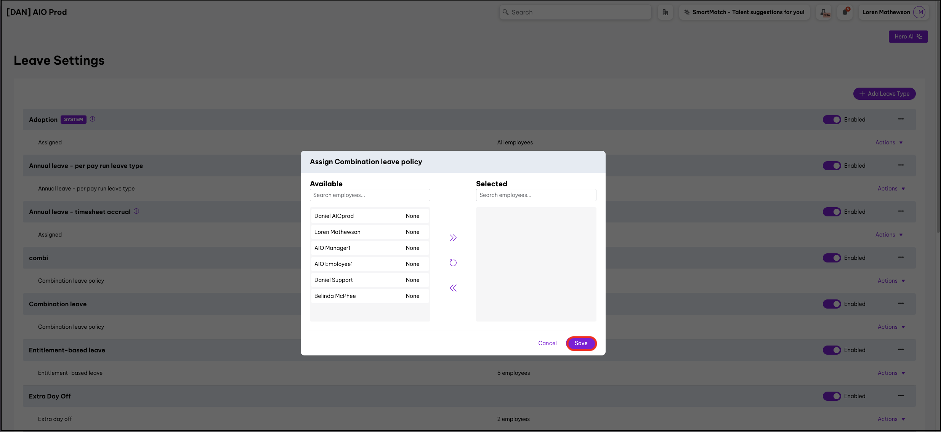Click the Cancel link in dialog
The image size is (941, 432).
[x=547, y=343]
